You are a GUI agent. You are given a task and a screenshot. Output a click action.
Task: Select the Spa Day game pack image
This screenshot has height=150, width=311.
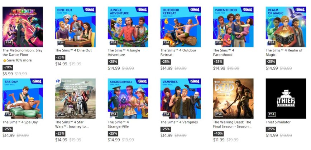(x=23, y=99)
